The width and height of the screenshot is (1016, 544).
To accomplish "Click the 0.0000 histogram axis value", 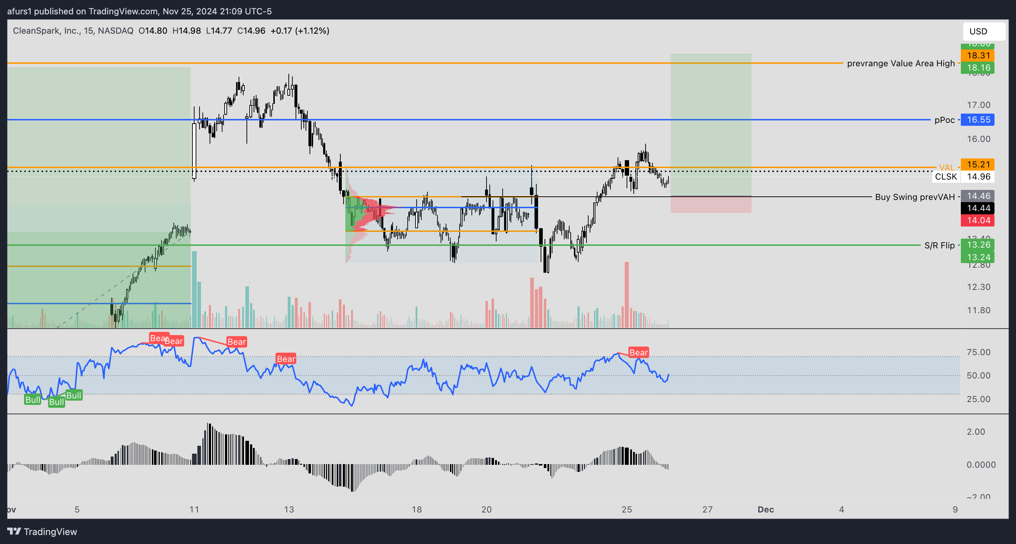I will 981,465.
